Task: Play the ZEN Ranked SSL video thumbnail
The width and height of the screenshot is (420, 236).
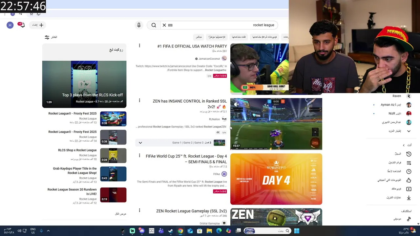Action: (276, 124)
